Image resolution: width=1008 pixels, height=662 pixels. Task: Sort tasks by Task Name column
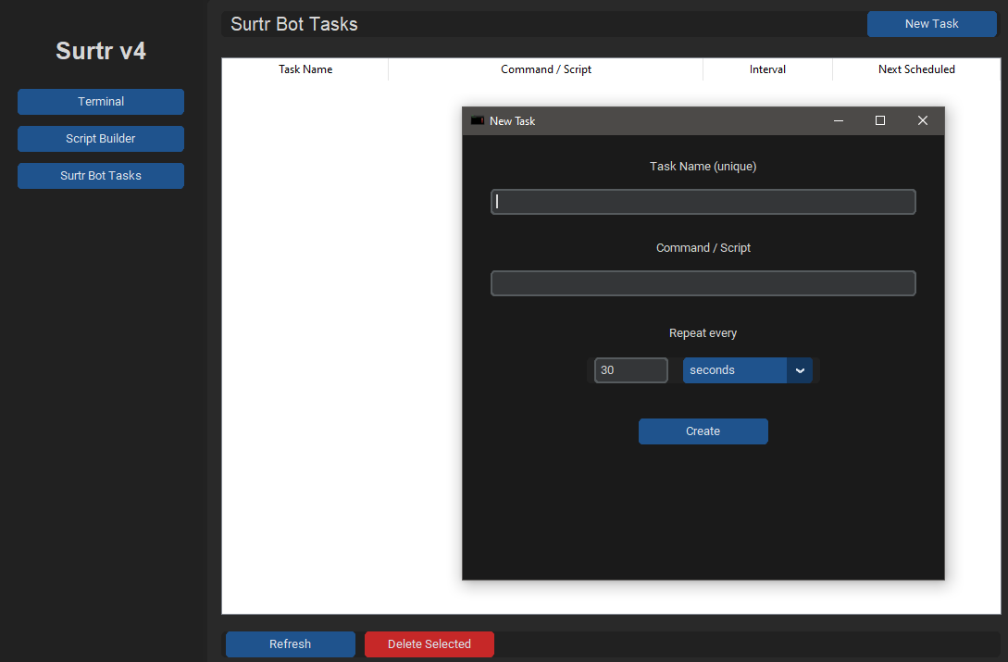(x=305, y=69)
